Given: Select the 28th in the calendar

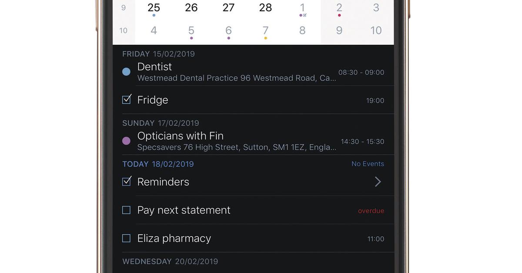Looking at the screenshot, I should point(265,8).
